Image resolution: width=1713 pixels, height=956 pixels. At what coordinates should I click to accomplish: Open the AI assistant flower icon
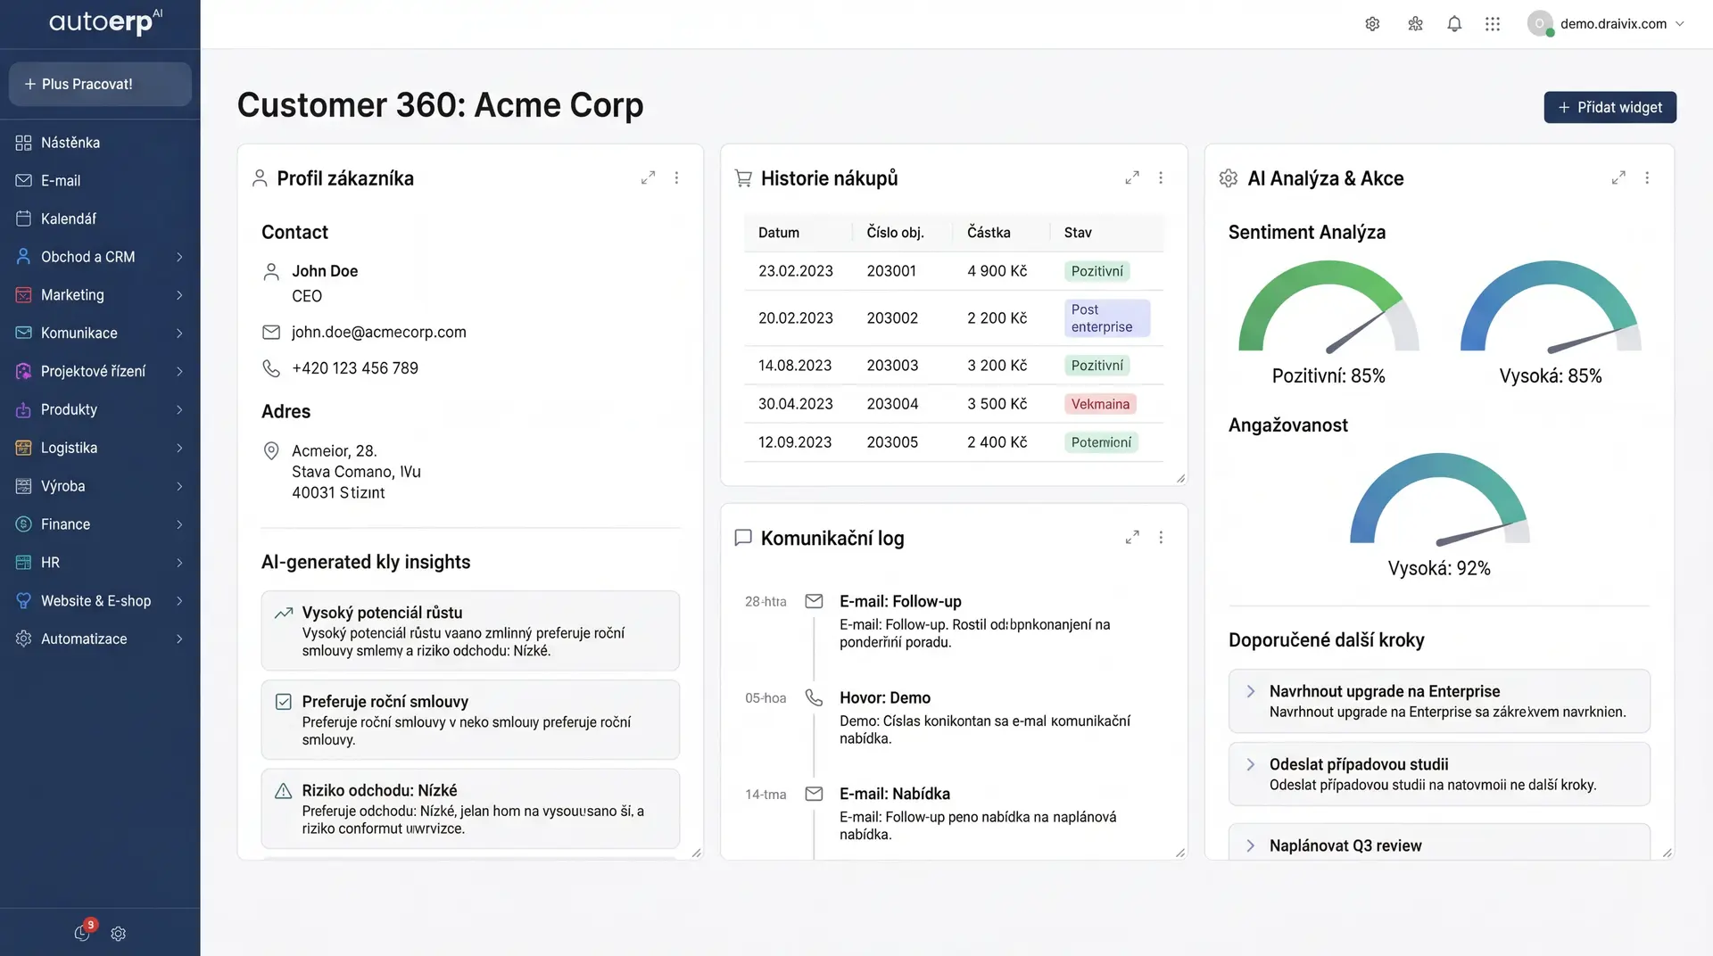pos(1415,24)
